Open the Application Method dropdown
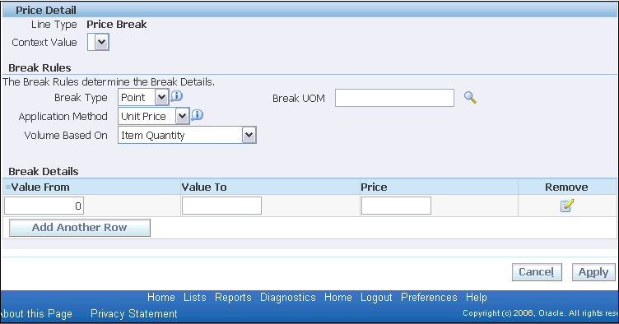Viewport: 619px width, 324px height. tap(154, 116)
